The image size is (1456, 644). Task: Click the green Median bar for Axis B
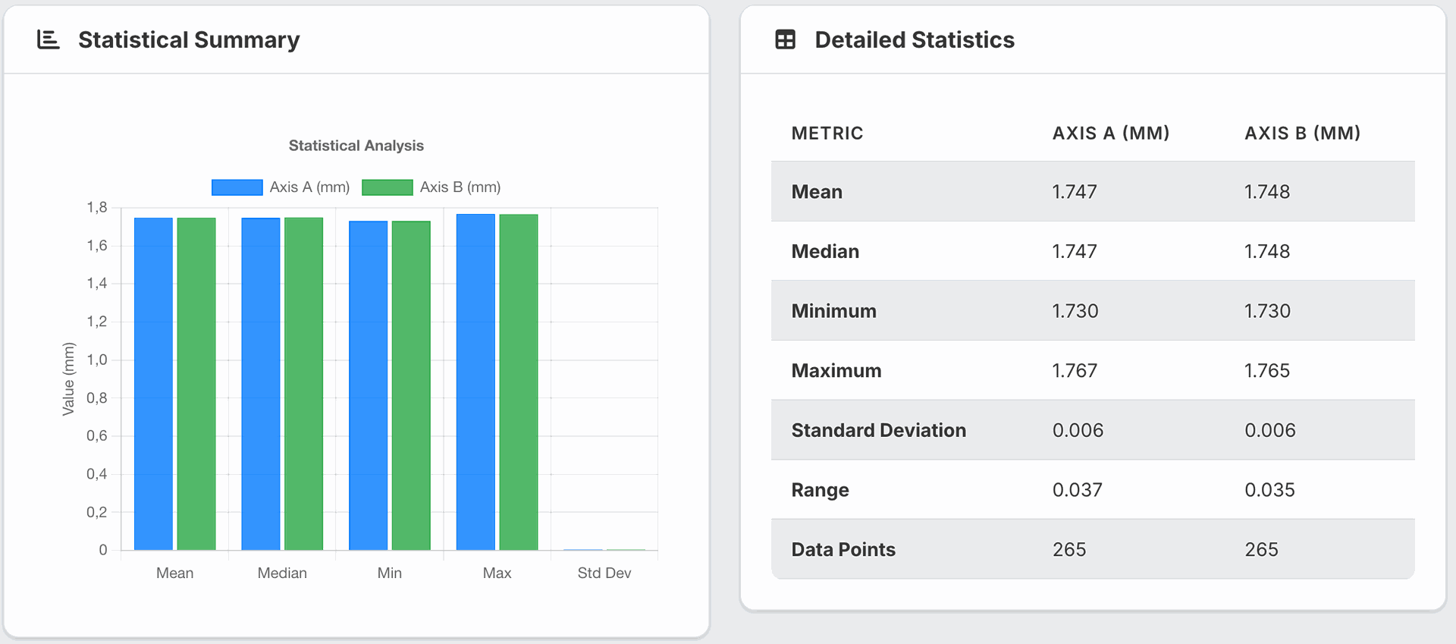click(303, 383)
